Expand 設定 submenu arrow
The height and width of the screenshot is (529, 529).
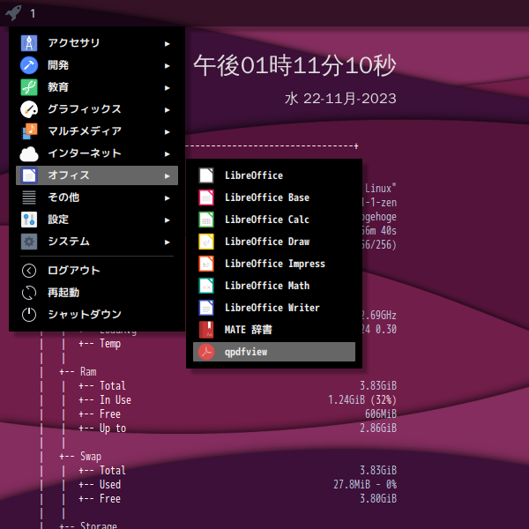[x=167, y=220]
